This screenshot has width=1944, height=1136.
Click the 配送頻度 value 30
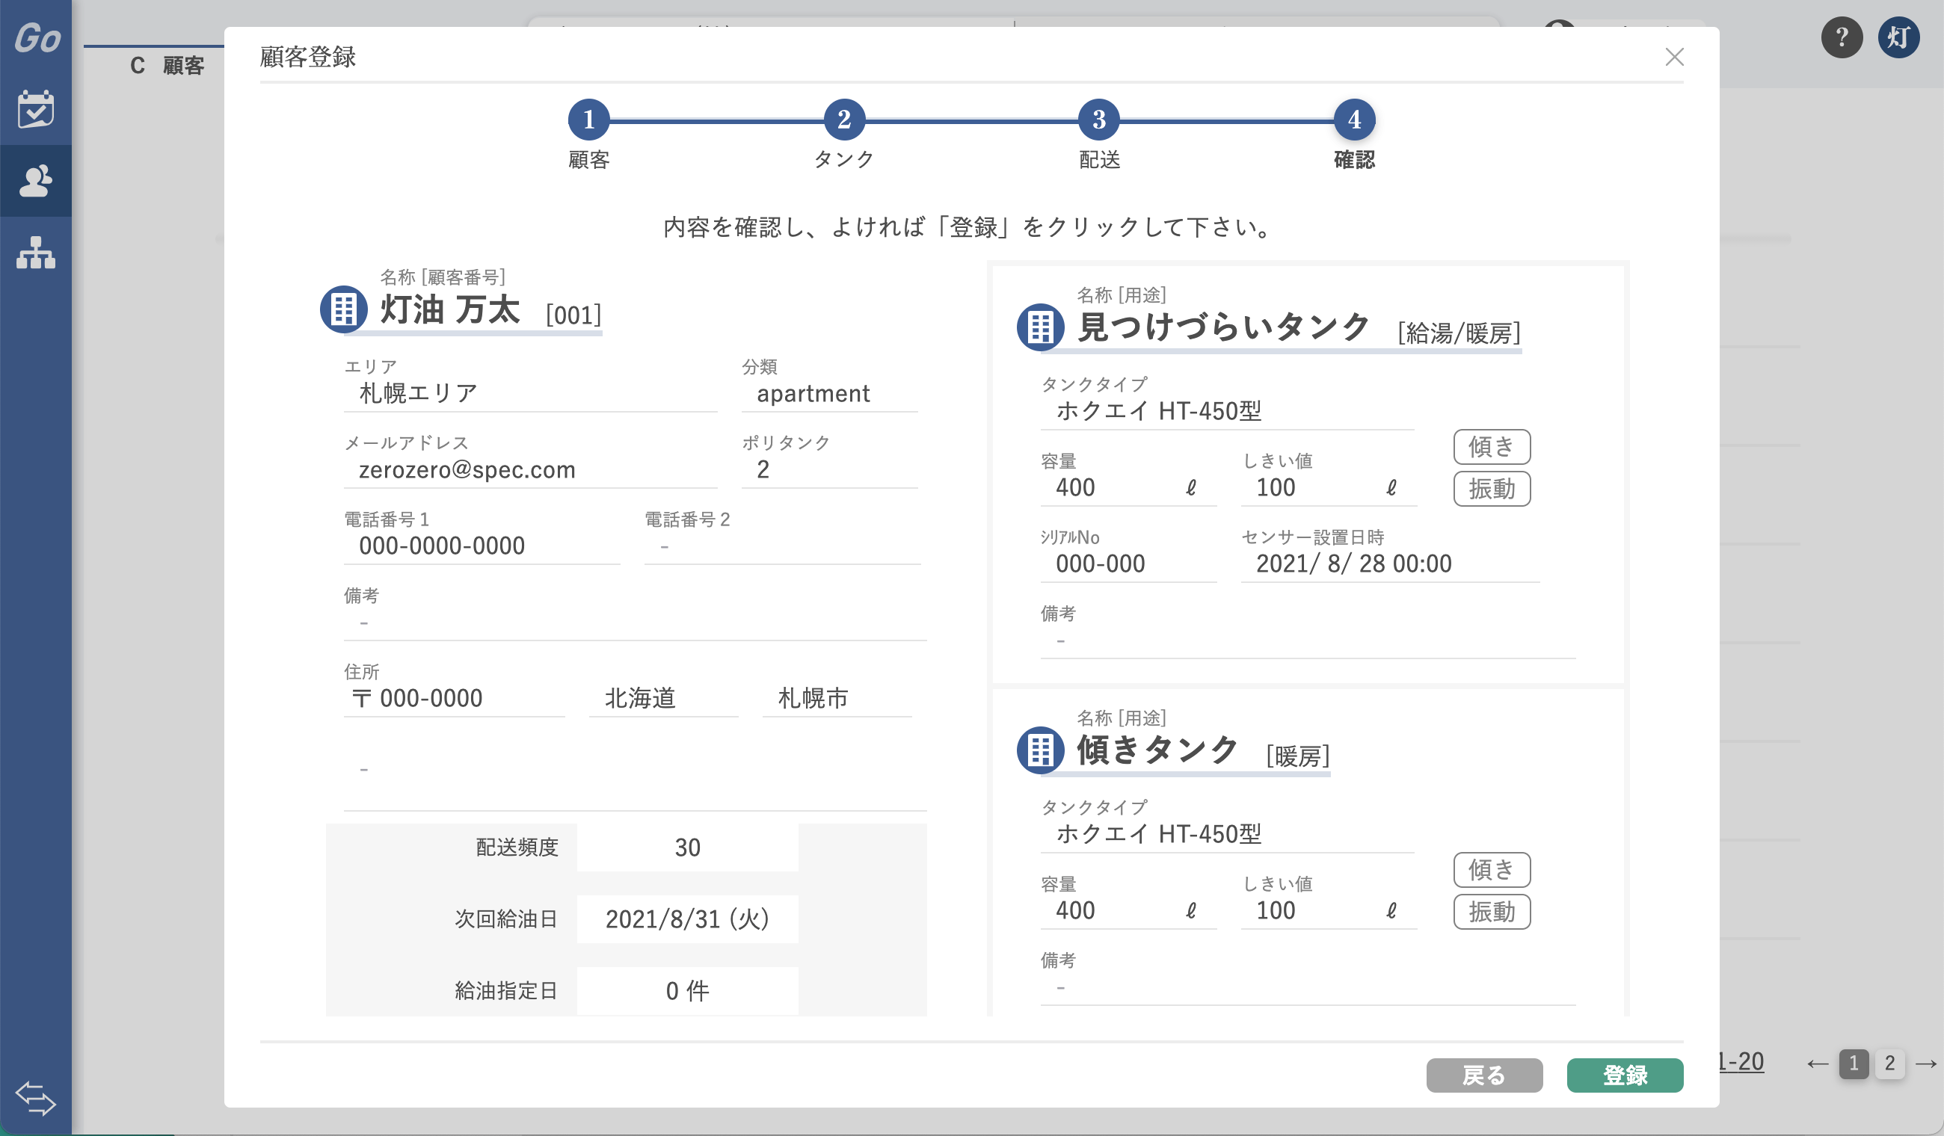point(687,848)
